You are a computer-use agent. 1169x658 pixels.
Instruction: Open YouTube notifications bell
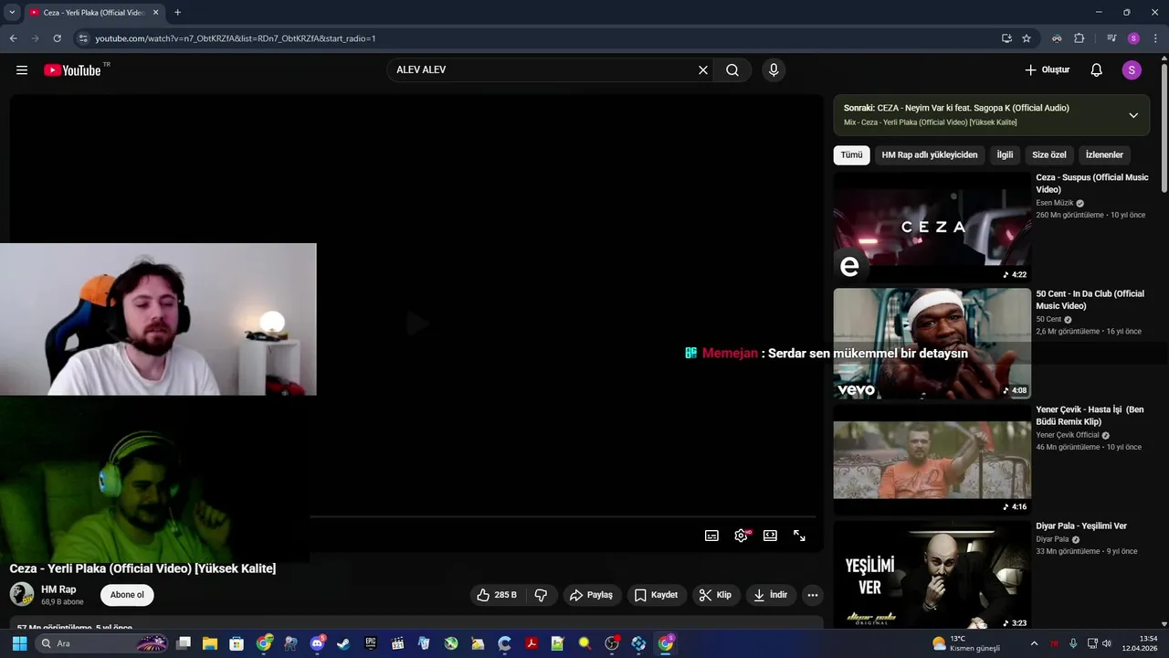[x=1097, y=70]
